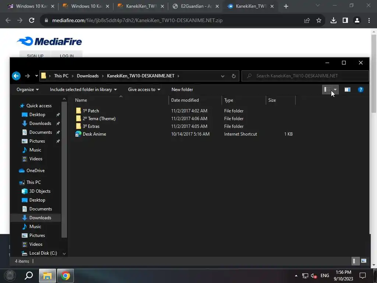
Task: Open highlighted Downloads under This PC
Action: point(40,218)
